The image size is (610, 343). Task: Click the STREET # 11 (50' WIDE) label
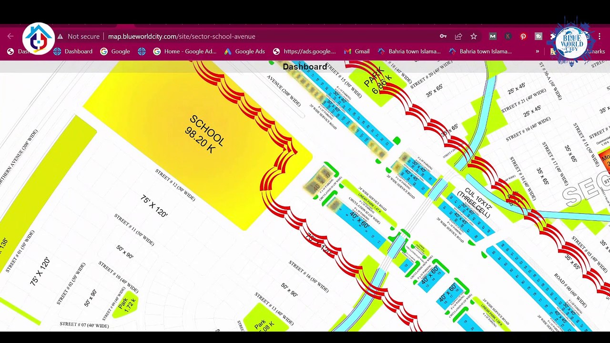(134, 230)
